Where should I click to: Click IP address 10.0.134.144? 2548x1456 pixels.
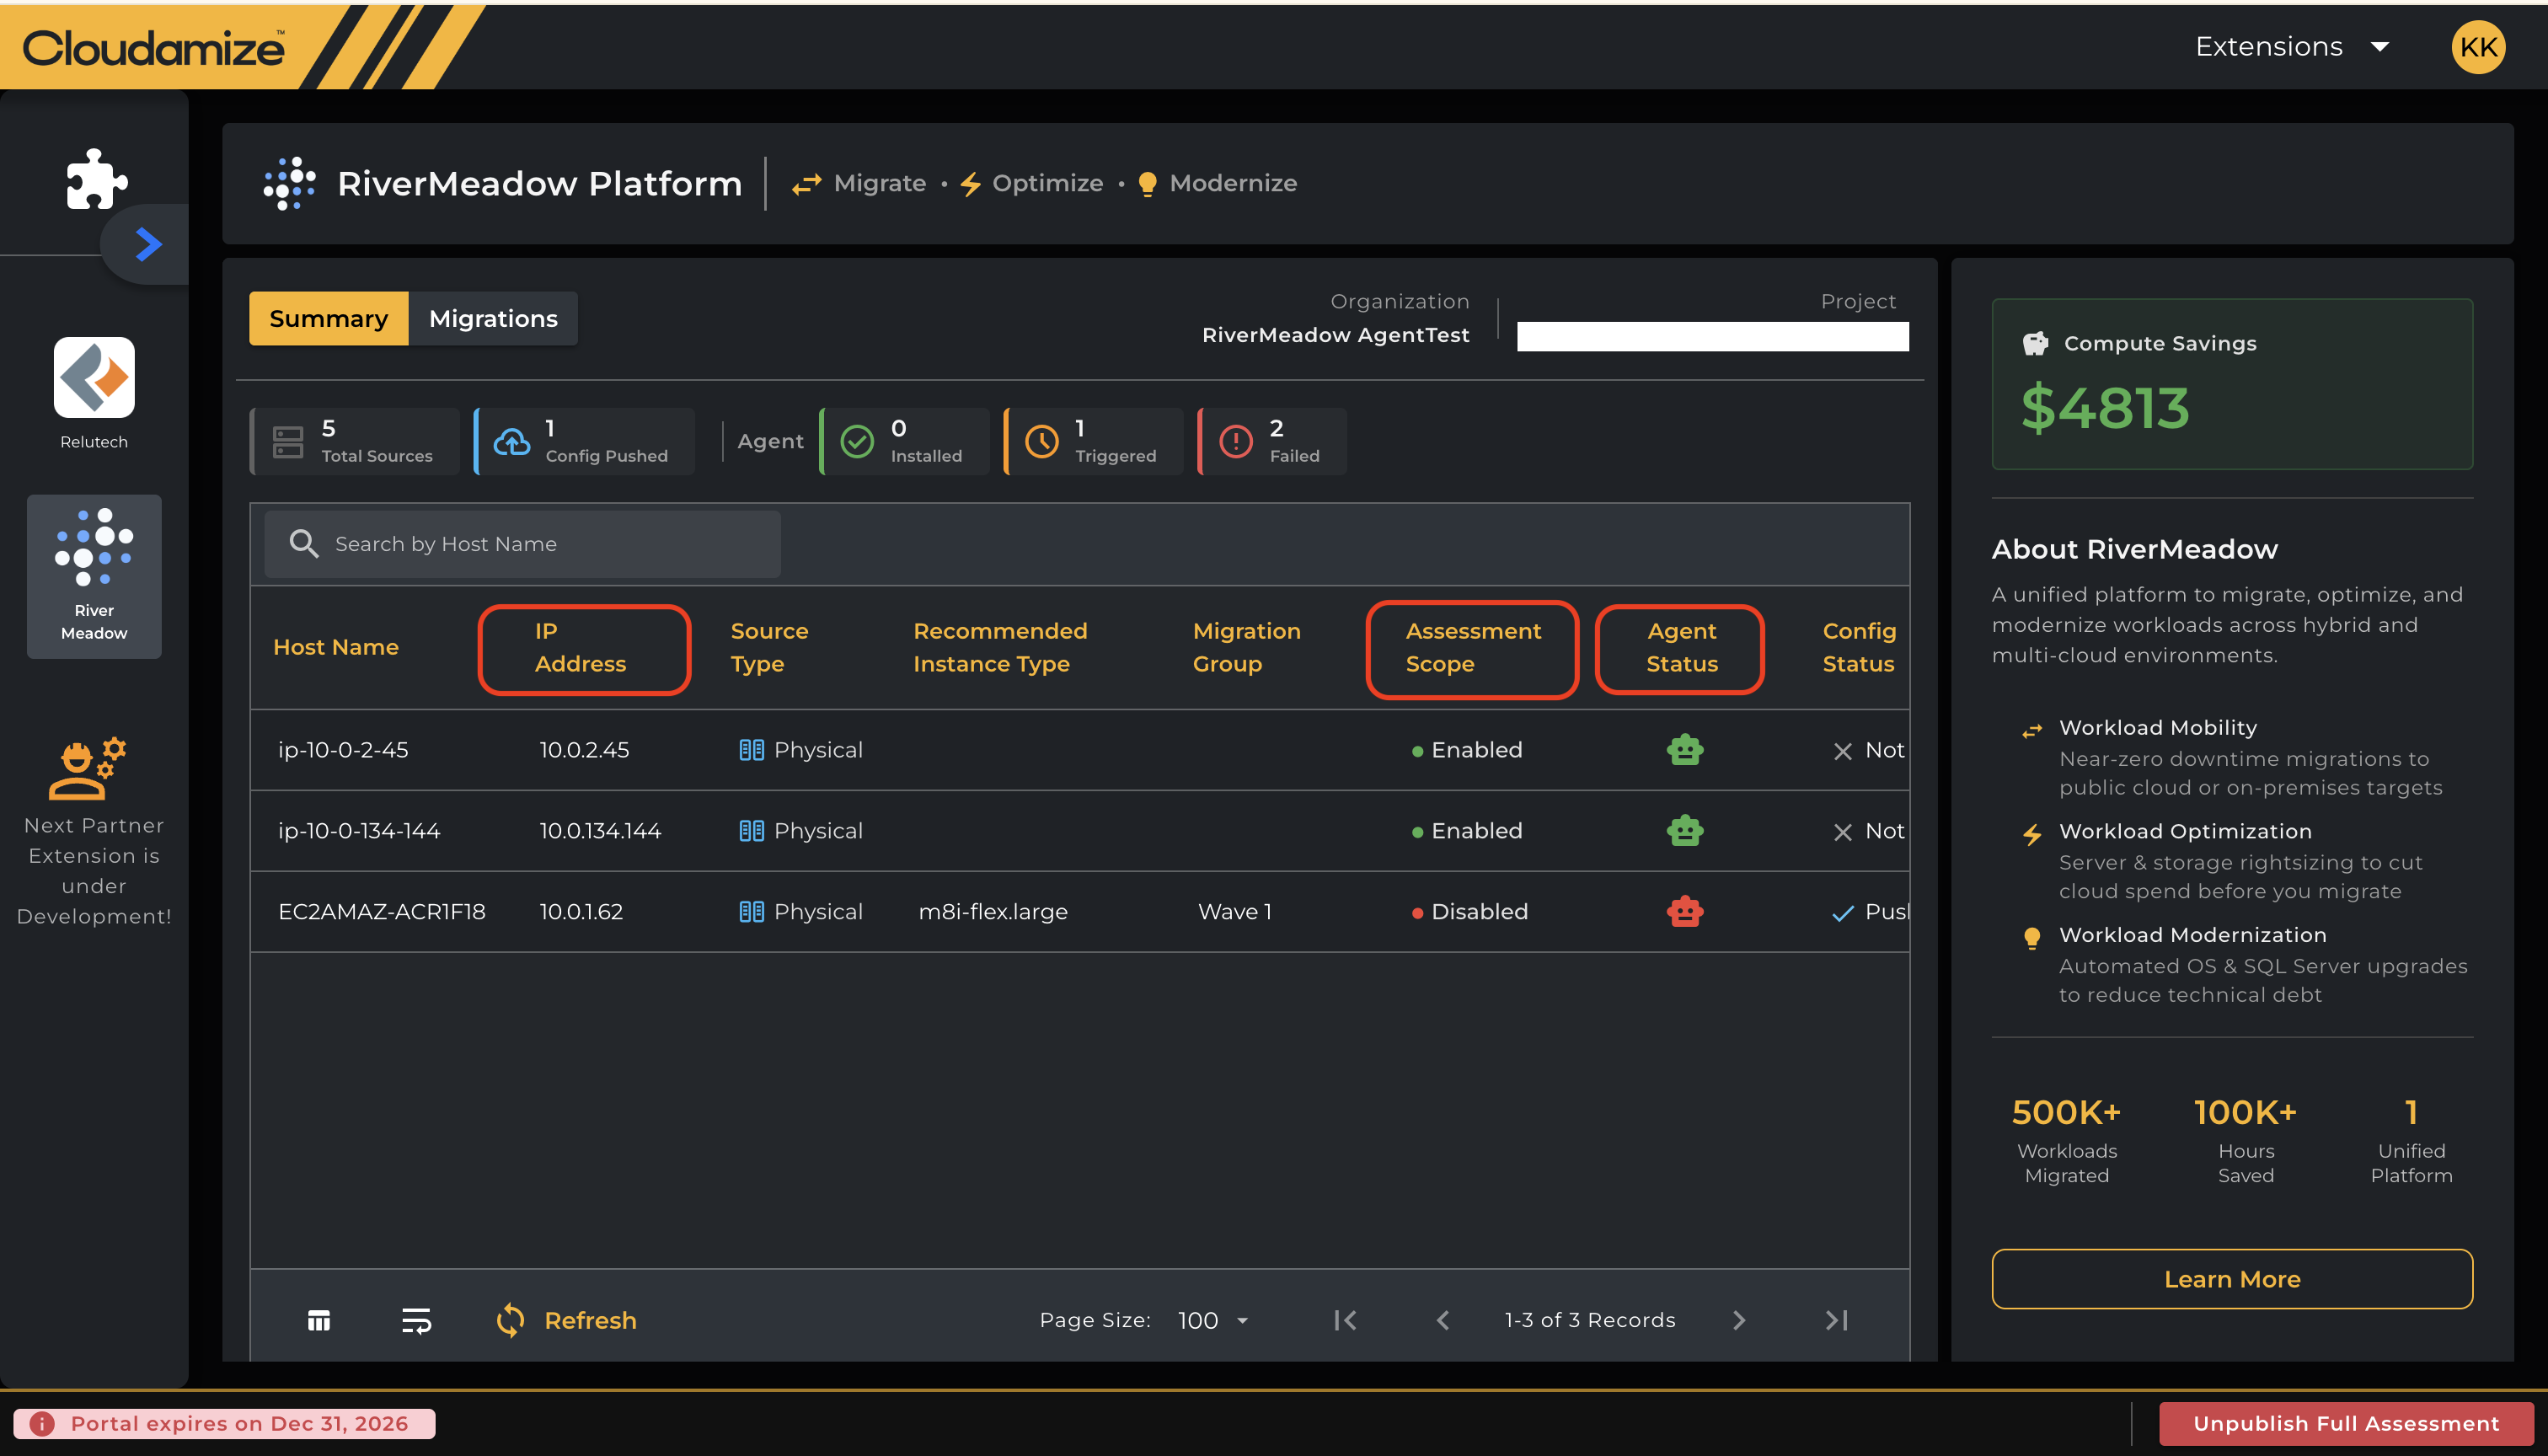(600, 831)
